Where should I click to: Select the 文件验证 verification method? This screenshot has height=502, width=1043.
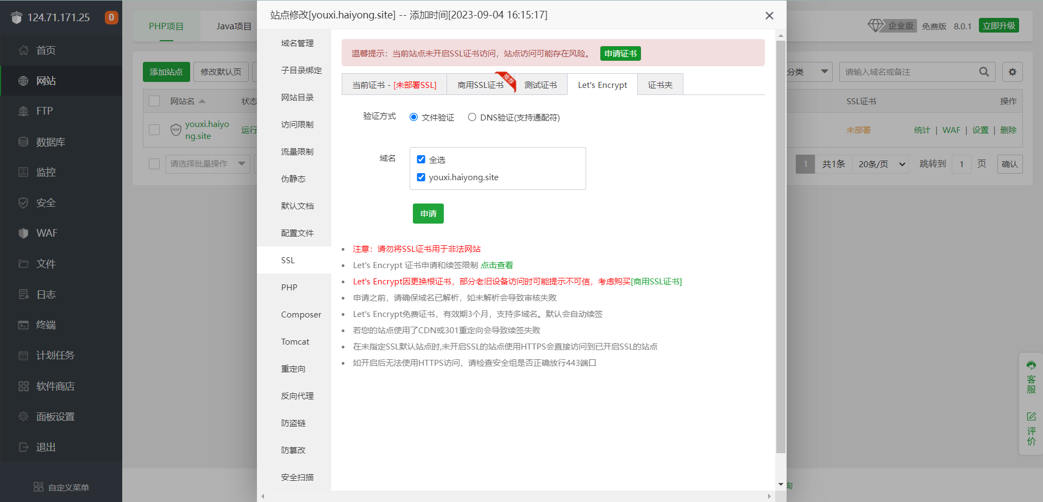414,117
